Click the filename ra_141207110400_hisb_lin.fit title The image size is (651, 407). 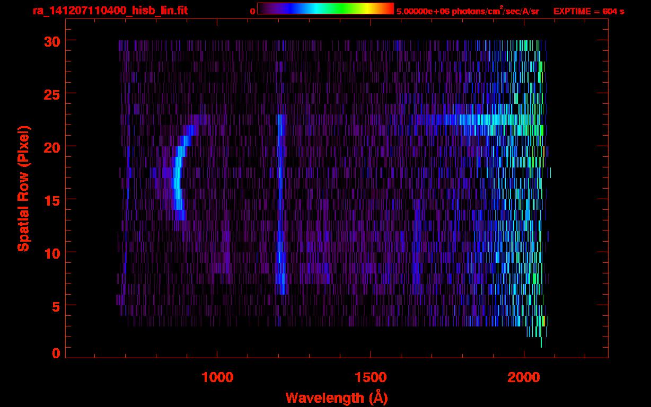[110, 11]
